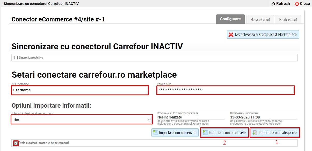The width and height of the screenshot is (312, 151).
Task: Click the red Close icon
Action: pyautogui.click(x=297, y=4)
